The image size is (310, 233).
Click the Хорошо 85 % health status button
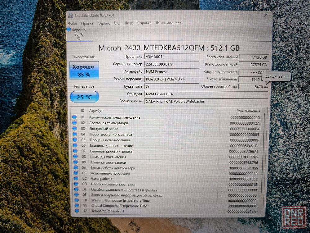pyautogui.click(x=84, y=71)
